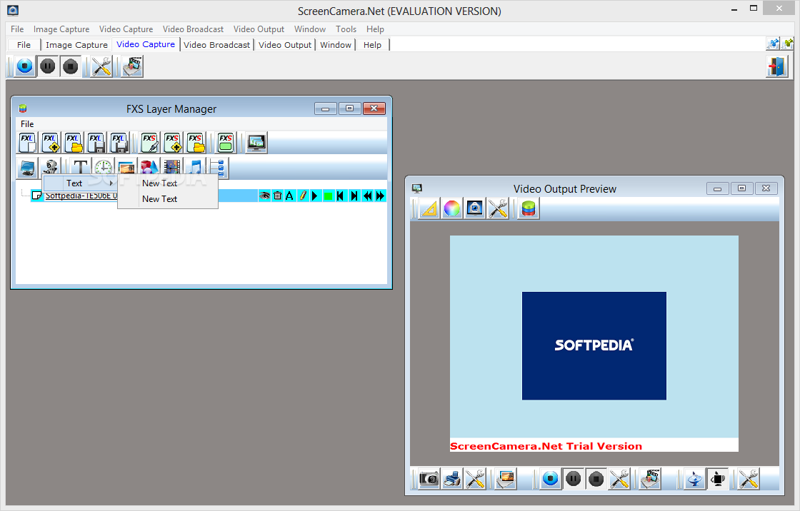Click the stacked colored layers icon in Video Output Preview
The height and width of the screenshot is (511, 800).
pos(529,208)
